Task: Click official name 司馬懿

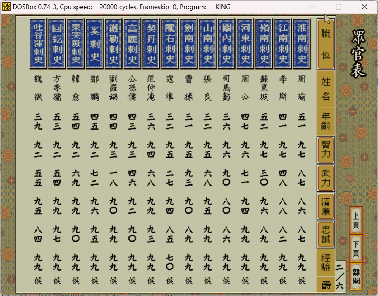Action: click(x=226, y=88)
